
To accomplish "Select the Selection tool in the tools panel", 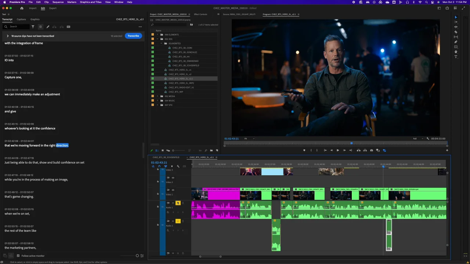I will (x=456, y=17).
